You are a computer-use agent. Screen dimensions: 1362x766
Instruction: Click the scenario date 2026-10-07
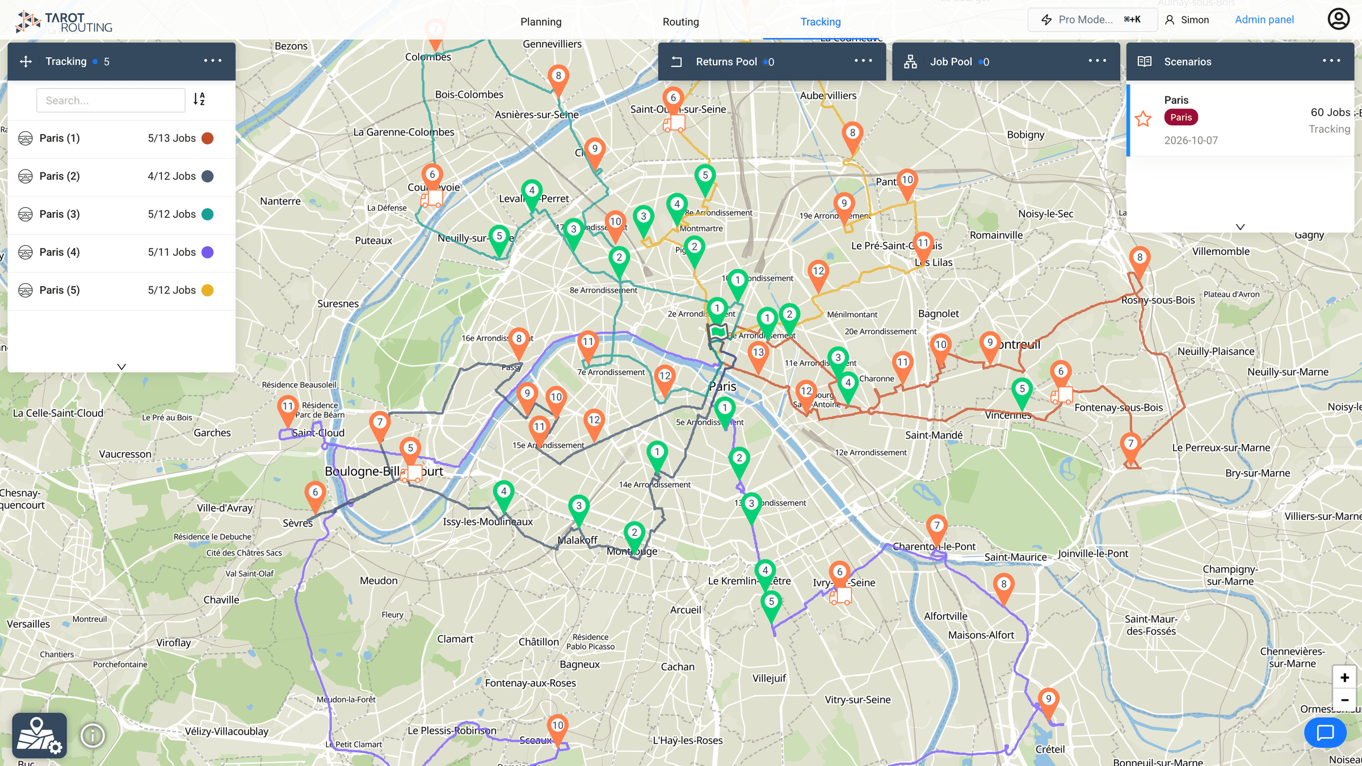point(1191,141)
